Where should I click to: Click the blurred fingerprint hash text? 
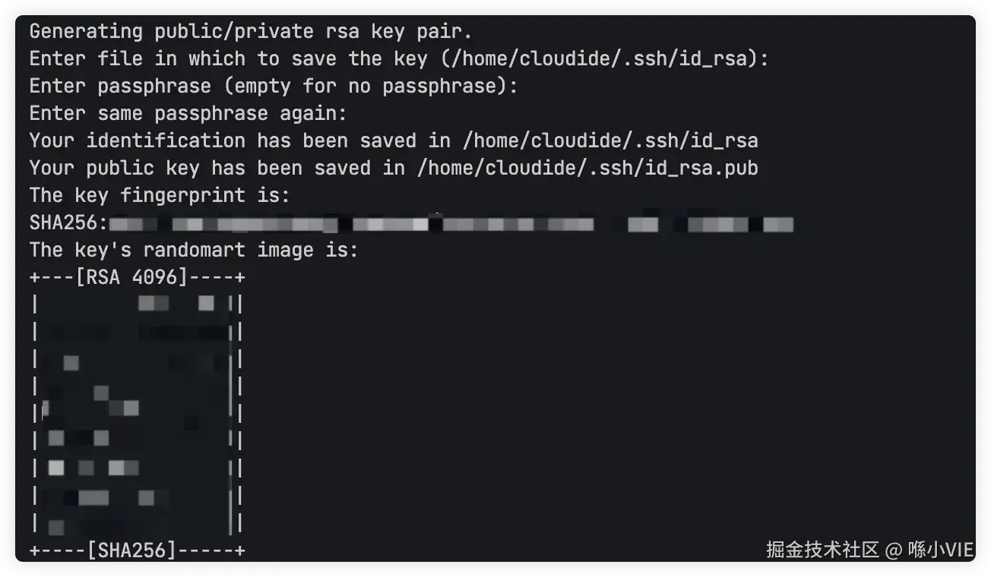tap(448, 224)
